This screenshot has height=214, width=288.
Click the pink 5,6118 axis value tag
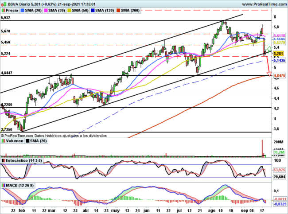click(x=280, y=35)
